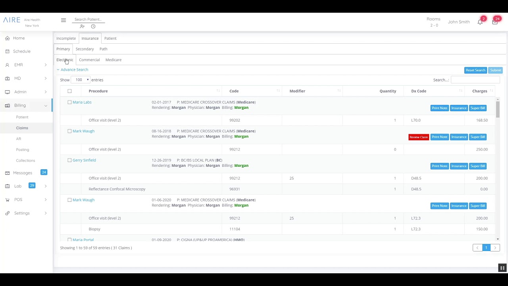Click Insurance button for Gerry Sinfield
This screenshot has width=508, height=286.
click(x=459, y=166)
